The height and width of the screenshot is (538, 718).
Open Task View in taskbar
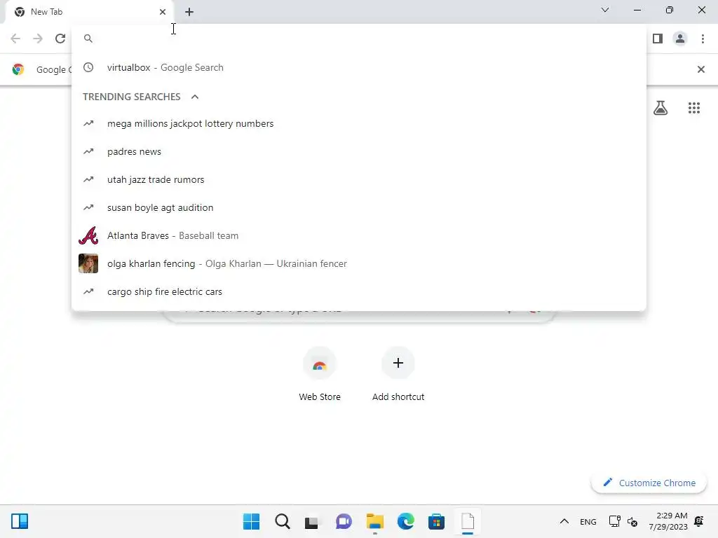click(312, 521)
